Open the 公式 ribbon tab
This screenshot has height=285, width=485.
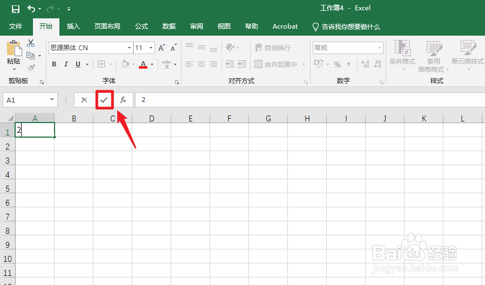point(142,26)
